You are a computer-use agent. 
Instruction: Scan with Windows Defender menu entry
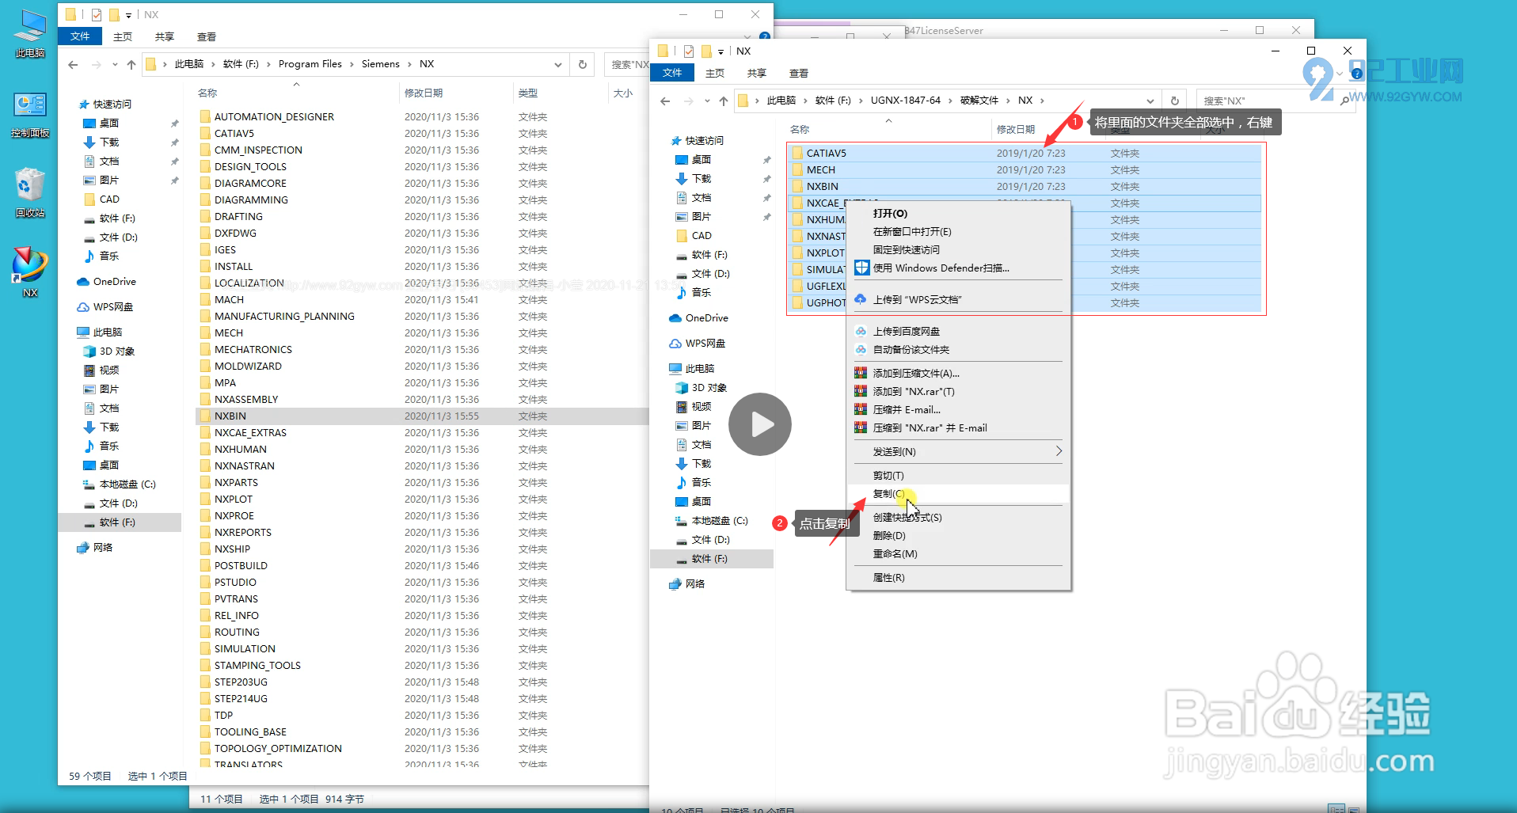[958, 268]
